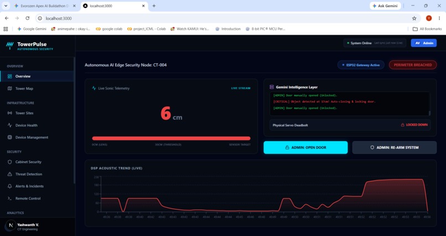This screenshot has height=236, width=446.
Task: Click the System Online status indicator
Action: (375, 43)
